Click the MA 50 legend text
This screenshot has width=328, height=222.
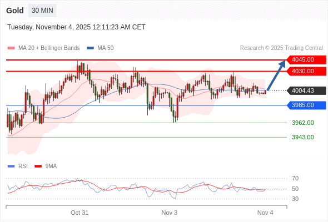[x=106, y=48]
